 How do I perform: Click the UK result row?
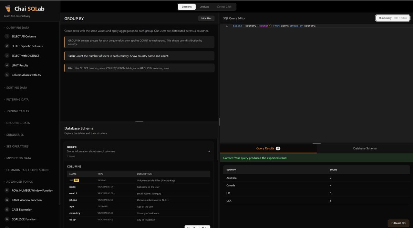[x=317, y=193]
